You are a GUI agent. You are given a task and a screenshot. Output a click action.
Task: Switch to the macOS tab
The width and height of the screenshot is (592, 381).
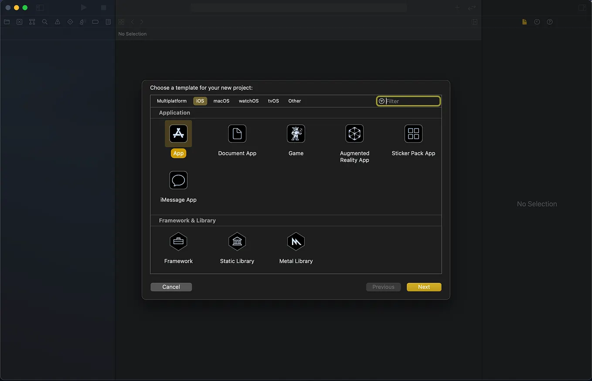tap(221, 101)
